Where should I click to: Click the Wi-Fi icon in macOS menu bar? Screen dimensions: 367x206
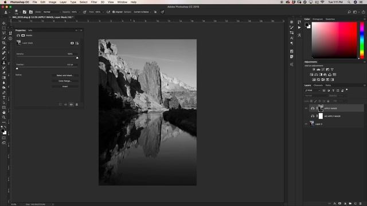coord(322,2)
